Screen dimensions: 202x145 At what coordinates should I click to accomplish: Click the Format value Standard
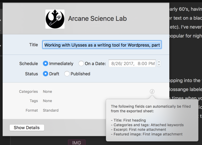[x=51, y=110]
